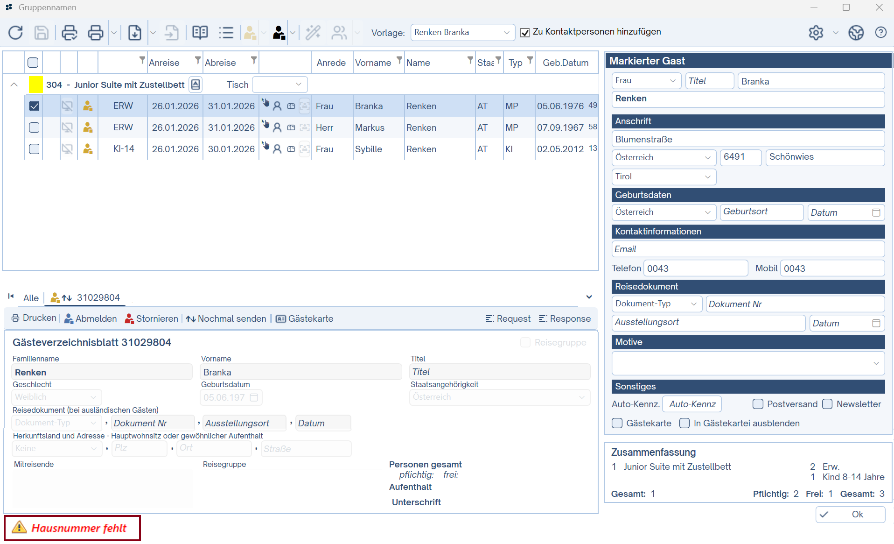
Task: Open the settings gear icon
Action: point(816,33)
